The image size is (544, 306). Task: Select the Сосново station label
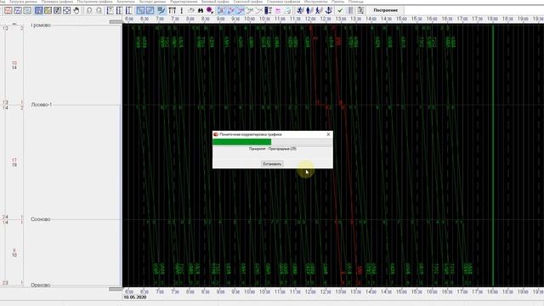pyautogui.click(x=41, y=219)
